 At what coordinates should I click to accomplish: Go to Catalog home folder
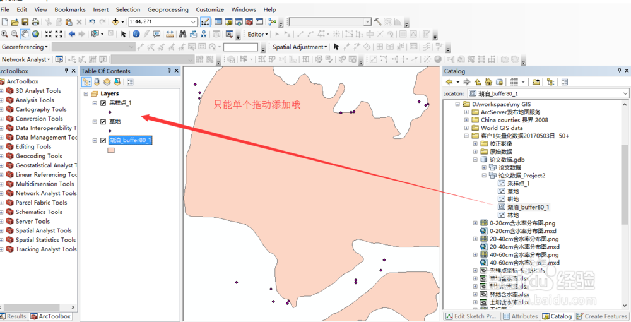[488, 82]
